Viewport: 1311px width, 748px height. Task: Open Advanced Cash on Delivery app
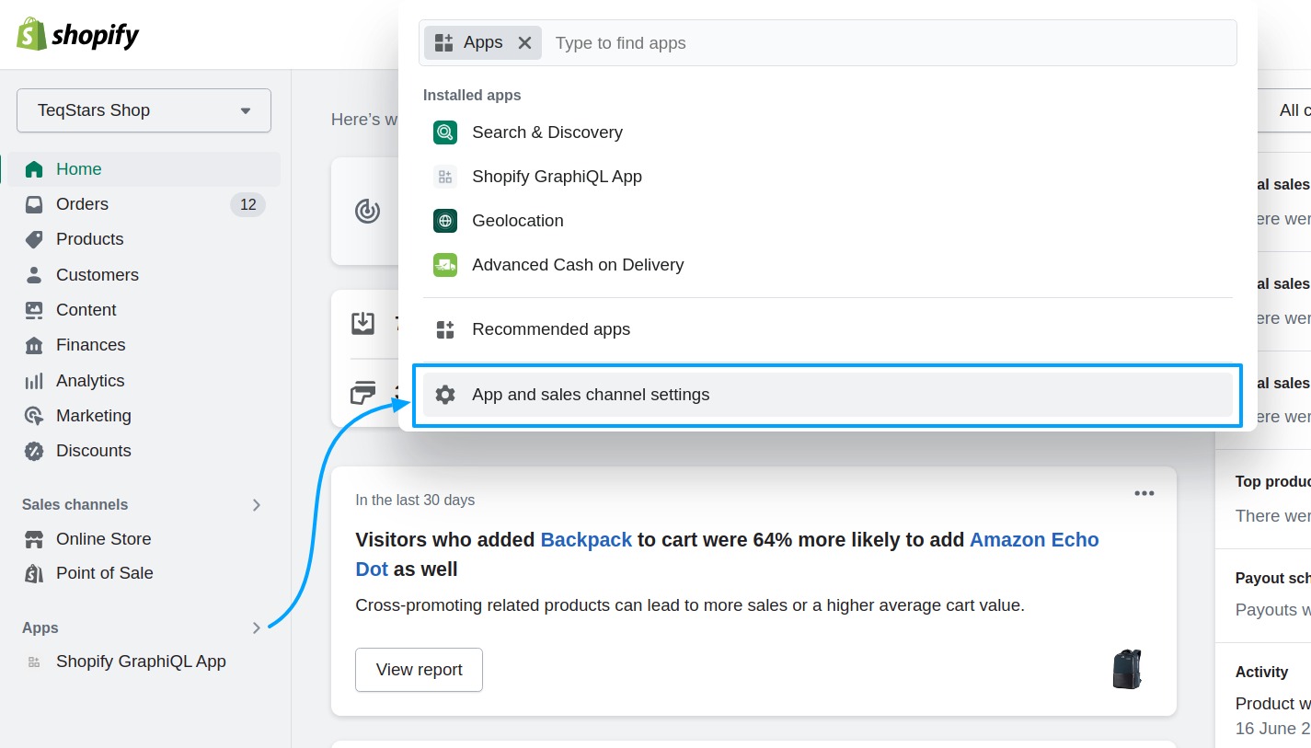828,265
